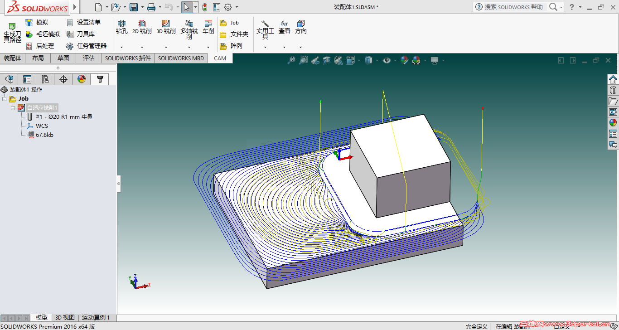Viewport: 619px width, 330px height.
Task: Open Appearances color ball in right task pane
Action: coord(613,122)
